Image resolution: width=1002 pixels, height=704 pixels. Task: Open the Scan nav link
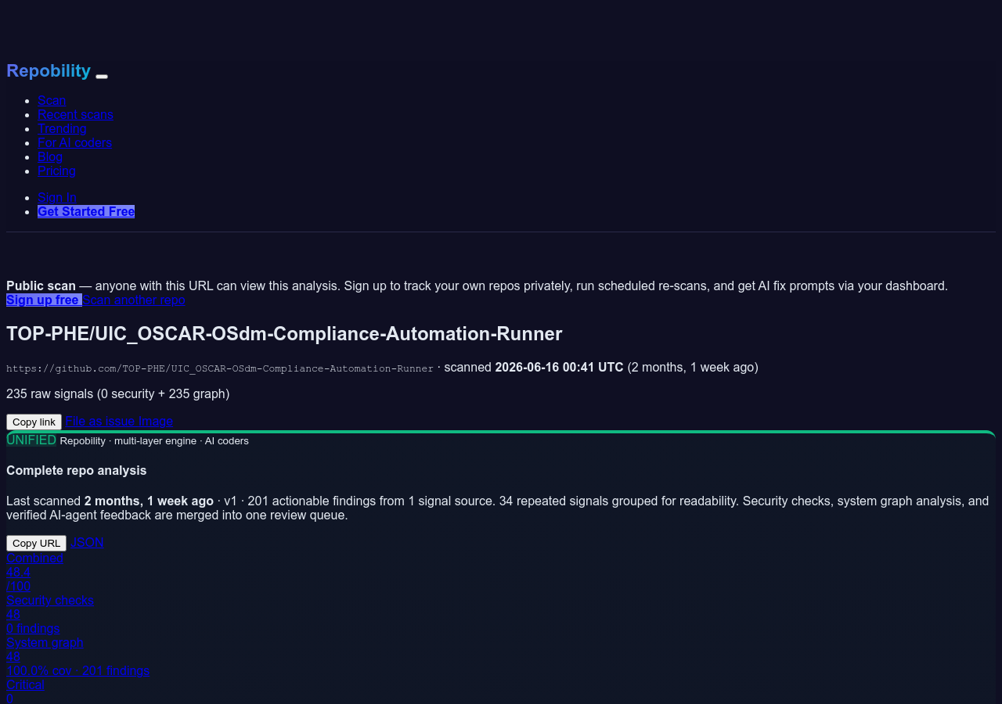click(52, 100)
